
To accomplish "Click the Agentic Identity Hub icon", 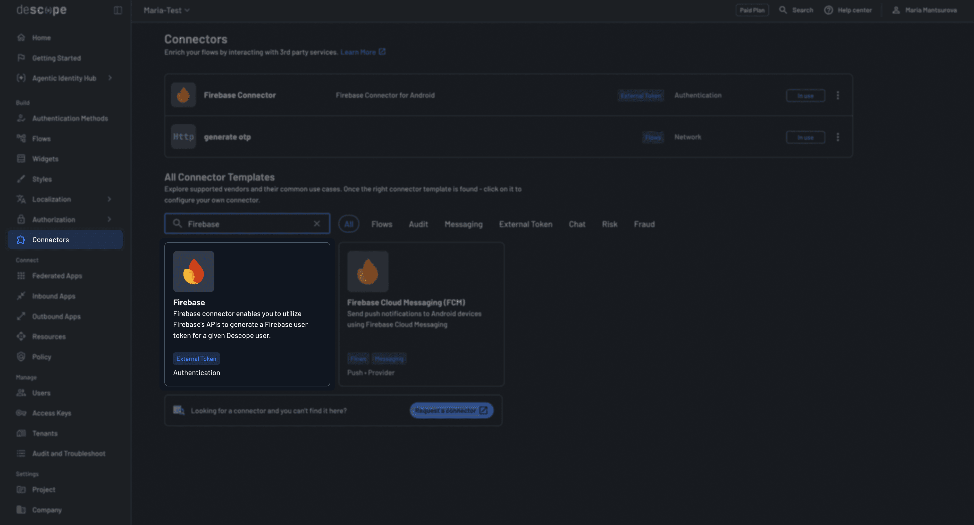I will [21, 78].
